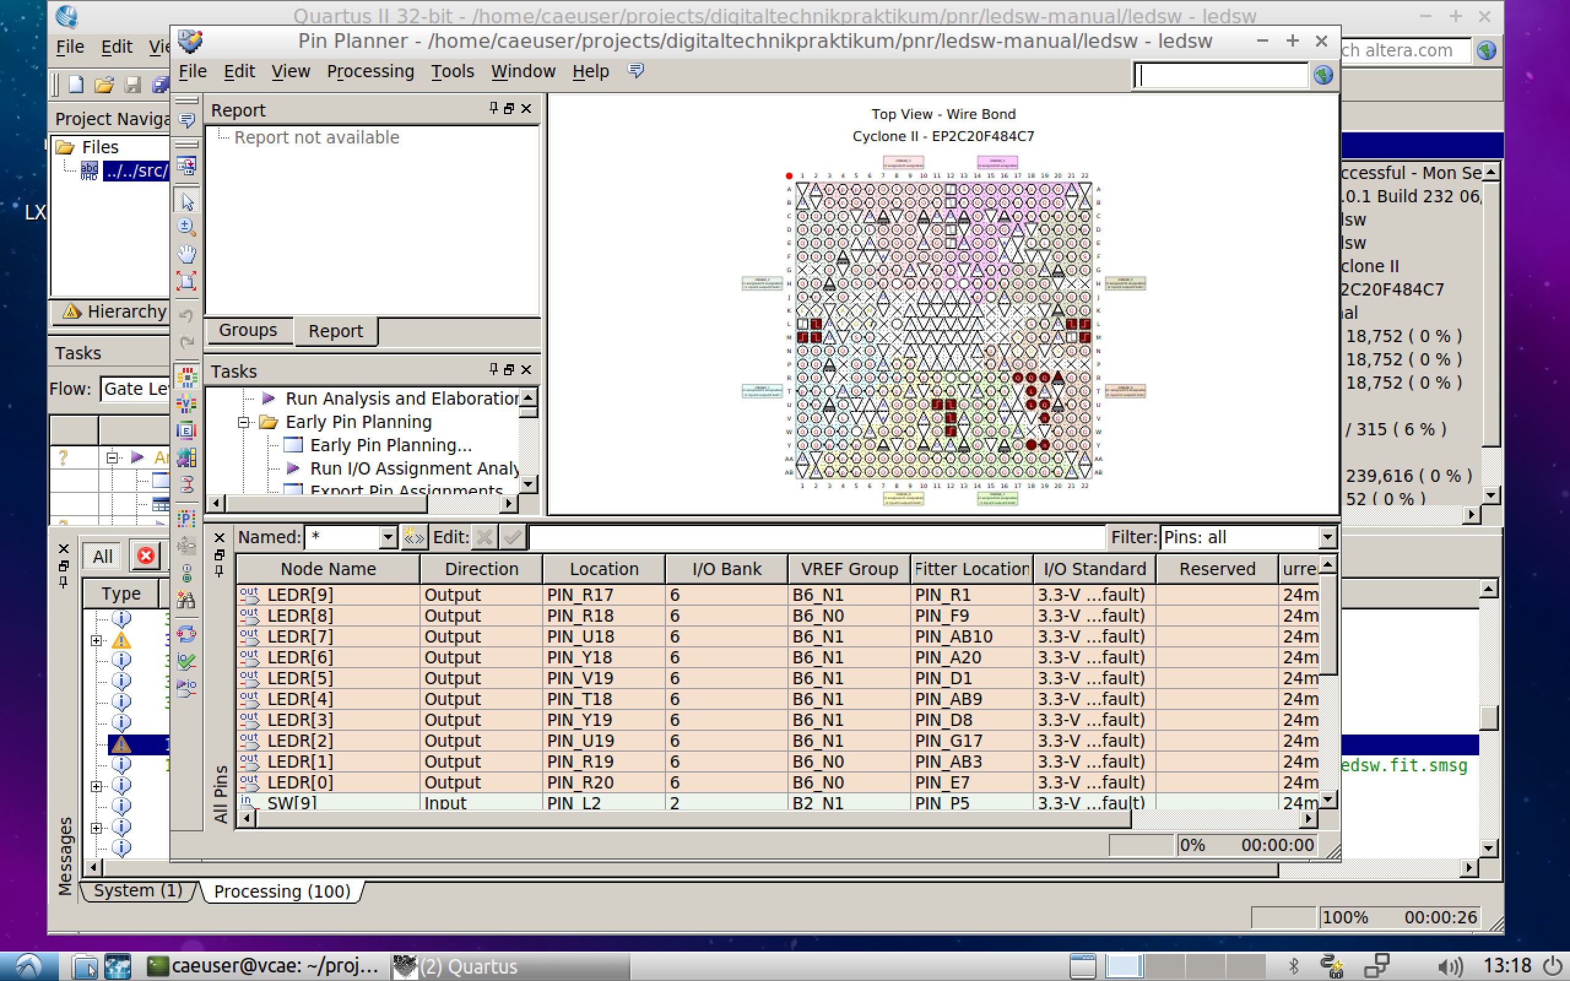Click the All messages filter button
1570x981 pixels.
point(102,556)
